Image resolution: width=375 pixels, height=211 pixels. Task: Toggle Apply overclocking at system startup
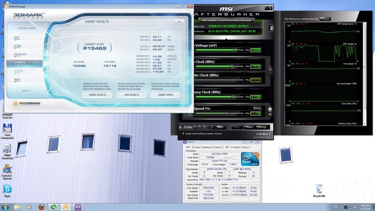202,134
